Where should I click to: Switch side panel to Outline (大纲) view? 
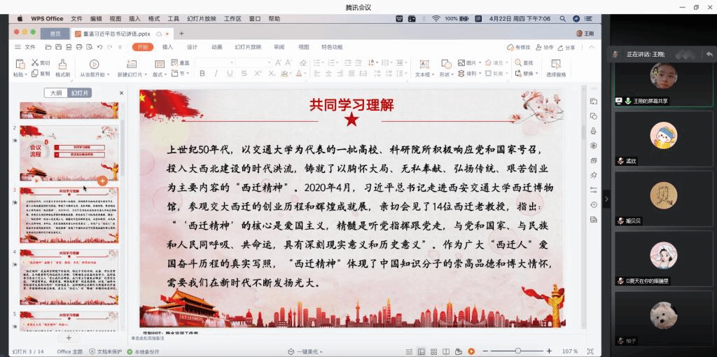56,92
